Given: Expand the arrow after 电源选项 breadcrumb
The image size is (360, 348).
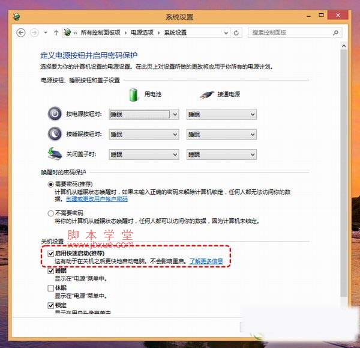Looking at the screenshot, I should tap(158, 33).
